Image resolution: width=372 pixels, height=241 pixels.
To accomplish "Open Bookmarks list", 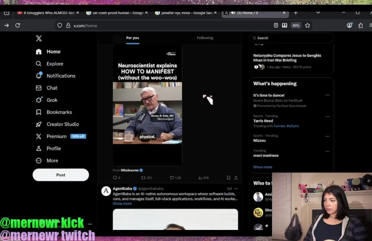I will (x=54, y=112).
